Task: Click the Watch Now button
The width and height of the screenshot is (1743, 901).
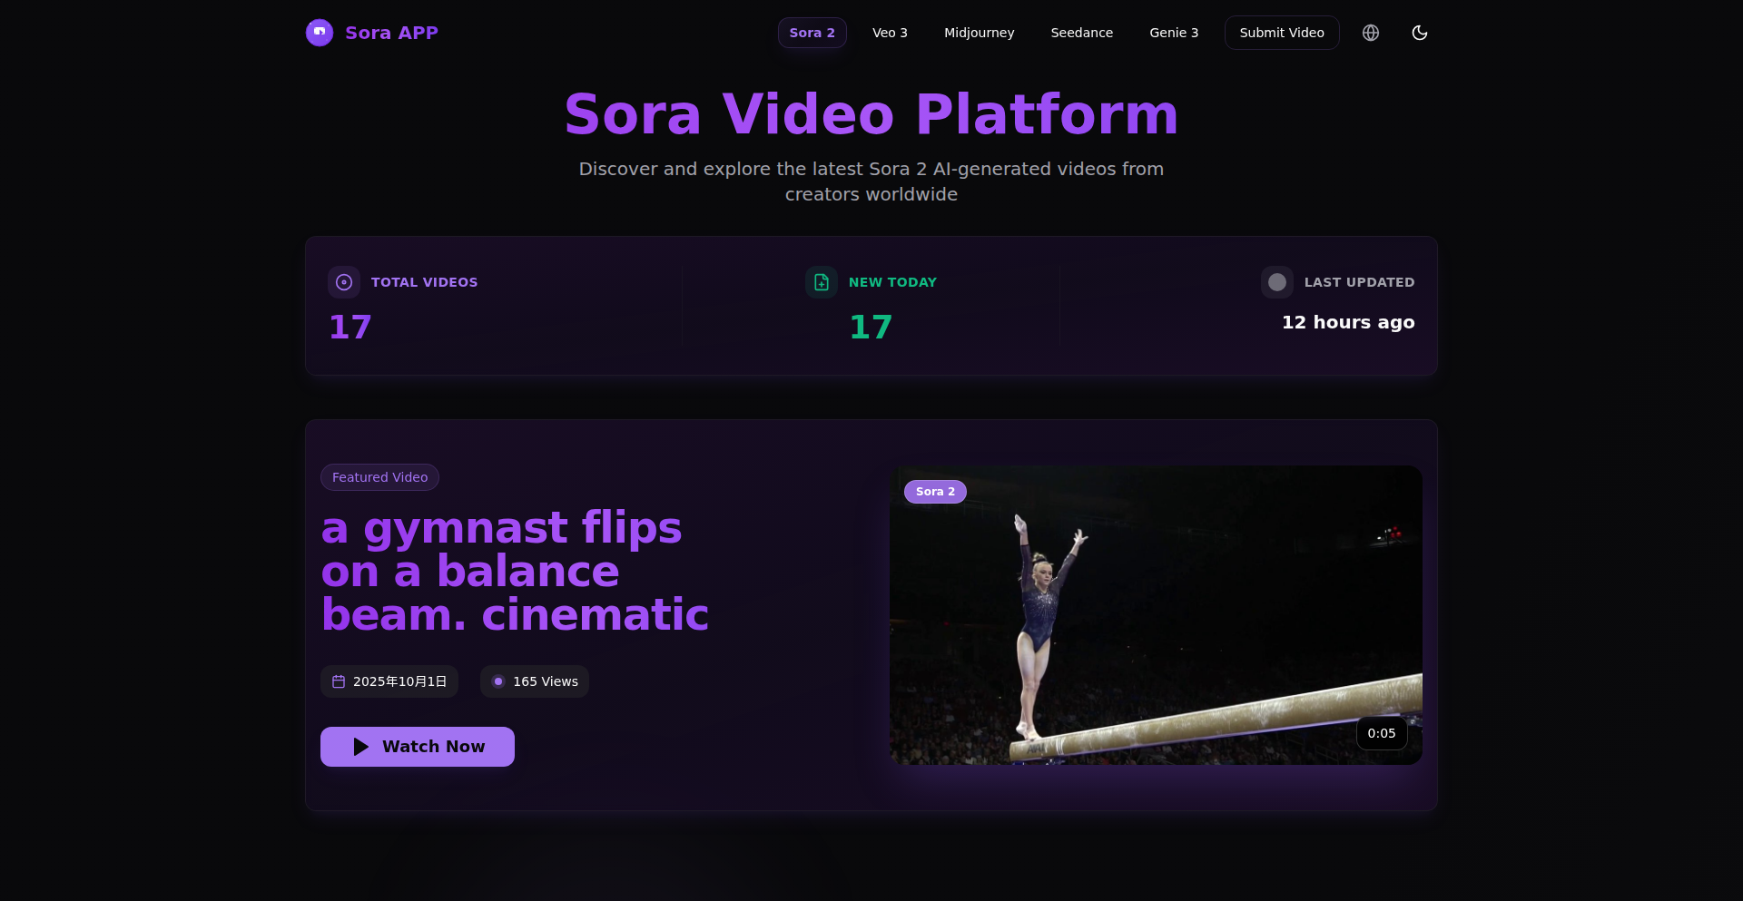Action: 418,747
